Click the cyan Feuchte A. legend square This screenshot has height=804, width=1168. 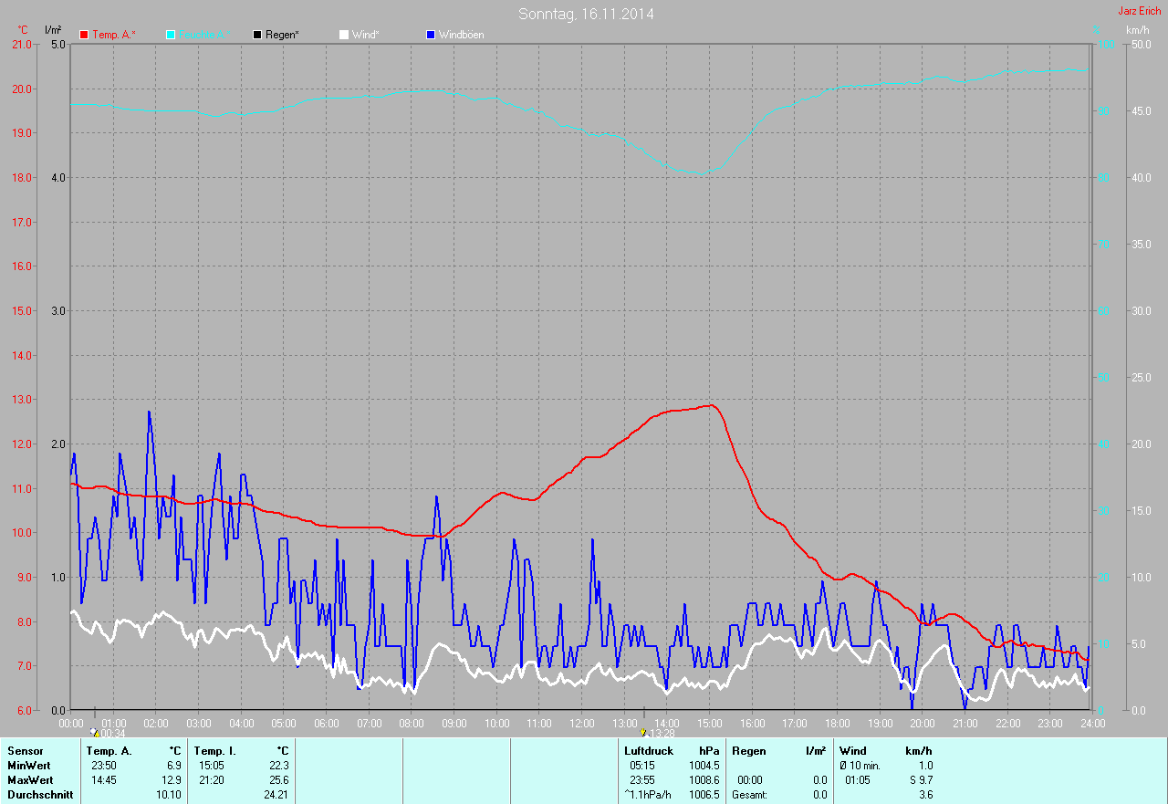tap(171, 35)
